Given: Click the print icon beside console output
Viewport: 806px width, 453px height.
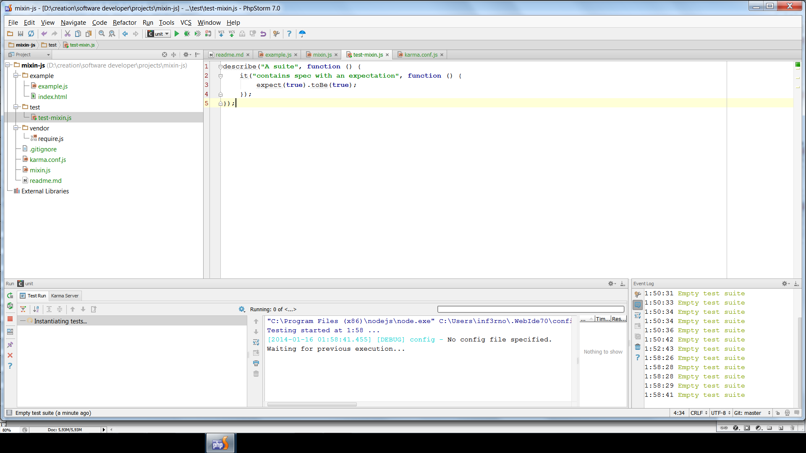Looking at the screenshot, I should point(256,363).
